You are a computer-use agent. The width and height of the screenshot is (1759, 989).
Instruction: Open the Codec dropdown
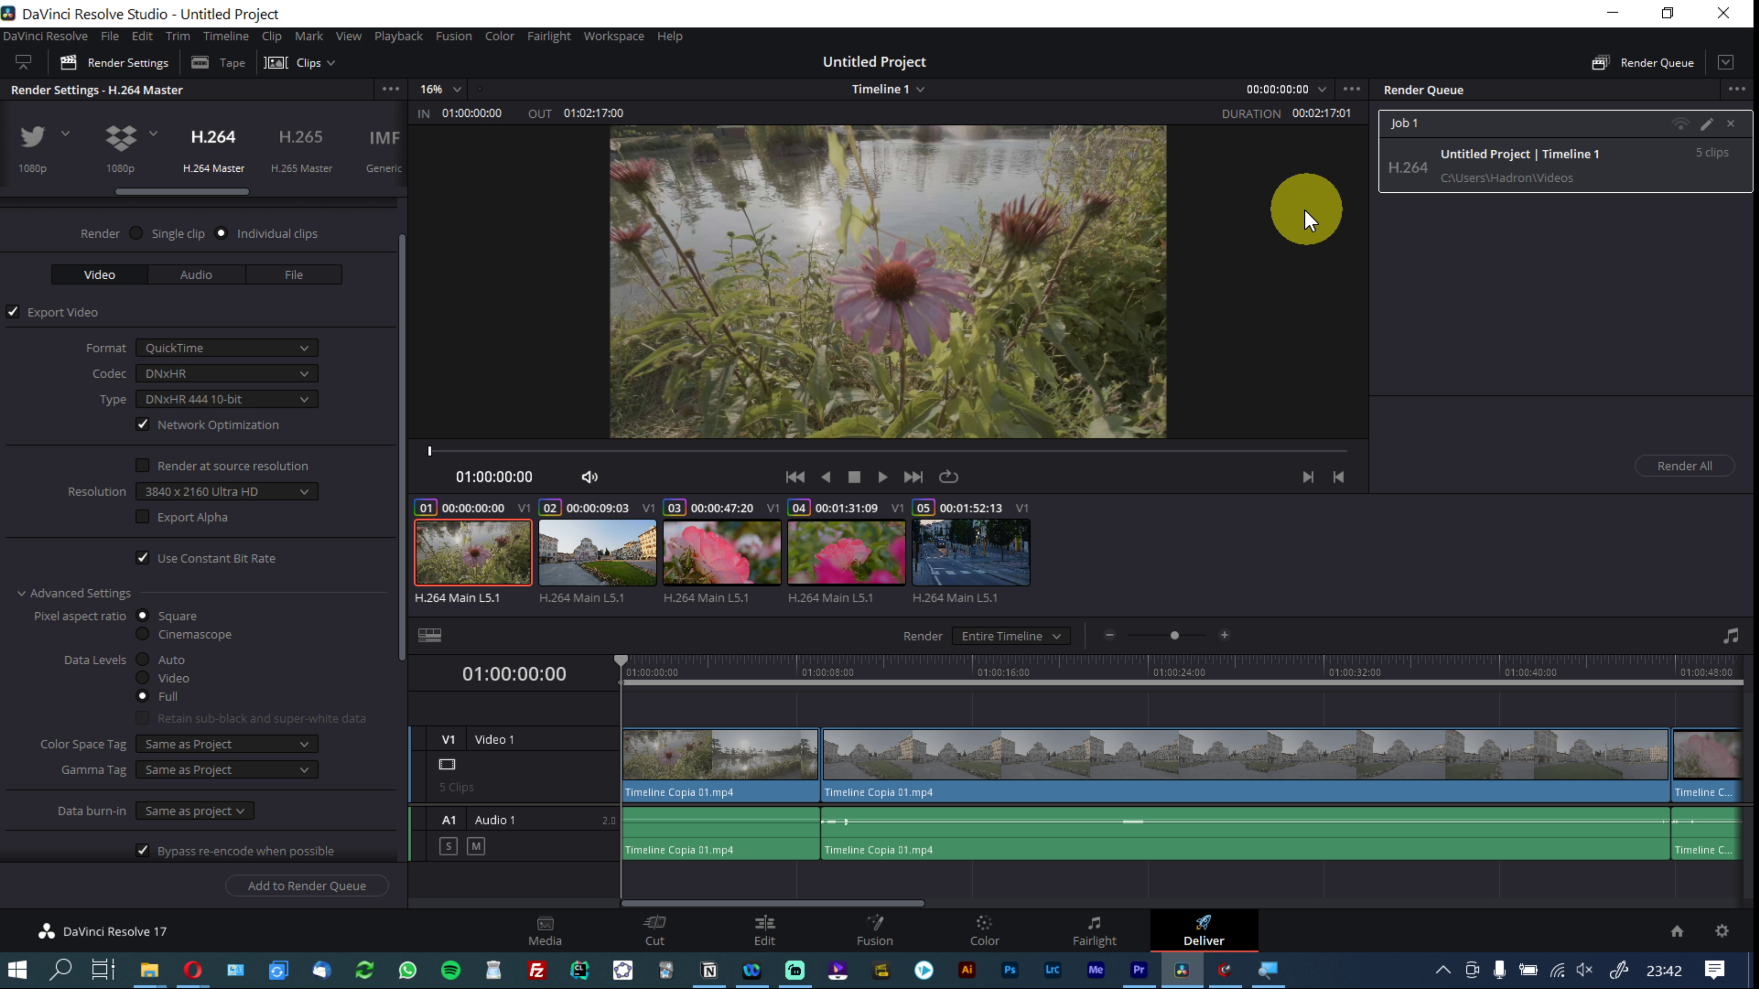[227, 373]
